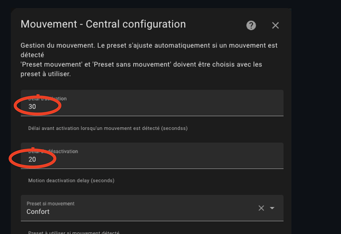Click the Délai avant activation helper text
This screenshot has height=234, width=341.
pos(108,128)
